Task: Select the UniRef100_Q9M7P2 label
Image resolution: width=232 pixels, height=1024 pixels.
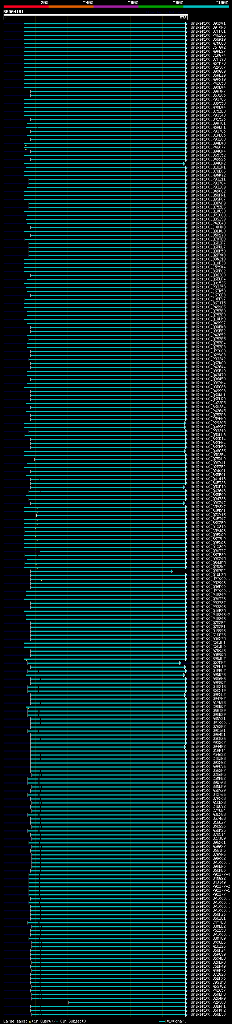Action: tap(208, 571)
